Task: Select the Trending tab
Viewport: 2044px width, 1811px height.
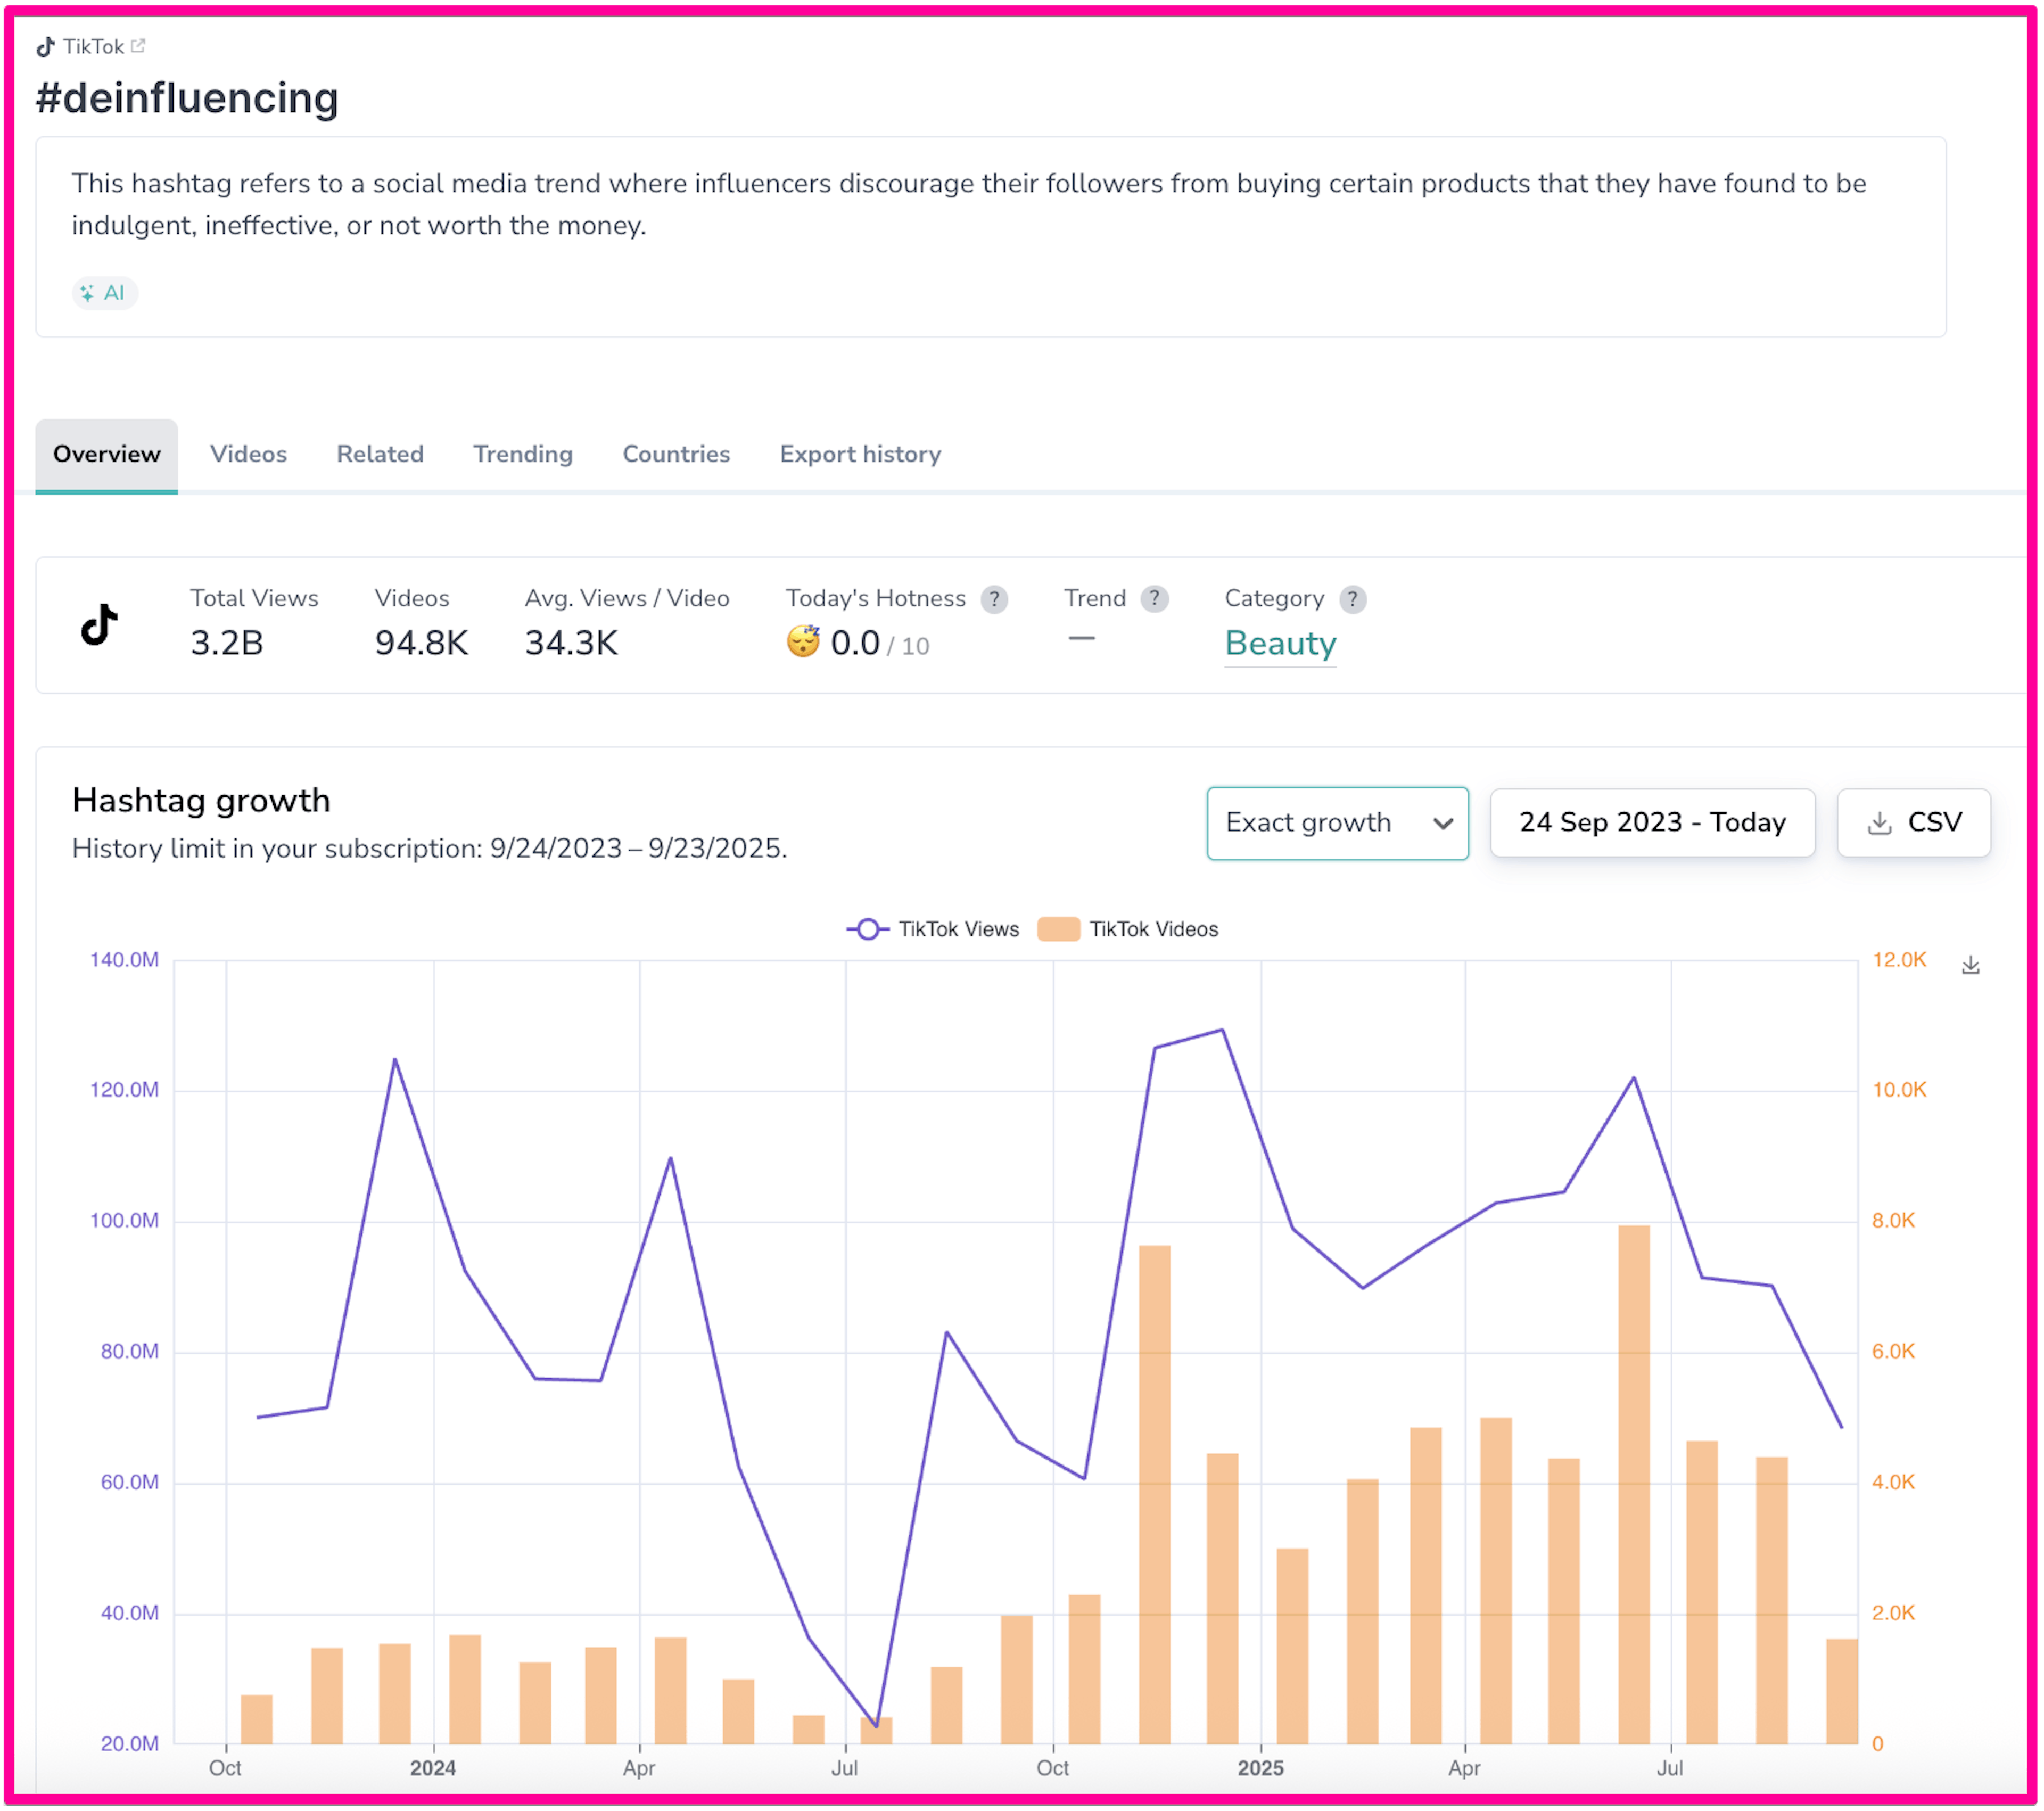Action: pyautogui.click(x=522, y=454)
